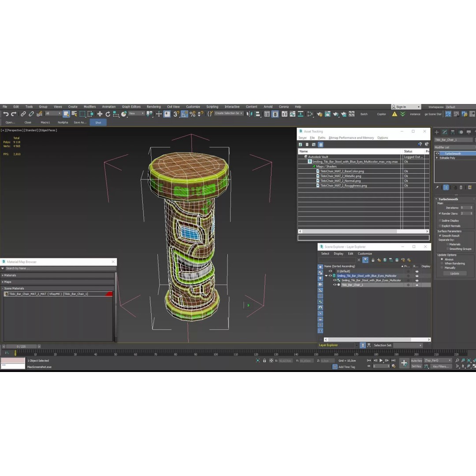Screen dimensions: 476x476
Task: Open the Scene Explorer toggle icon
Action: [x=267, y=114]
